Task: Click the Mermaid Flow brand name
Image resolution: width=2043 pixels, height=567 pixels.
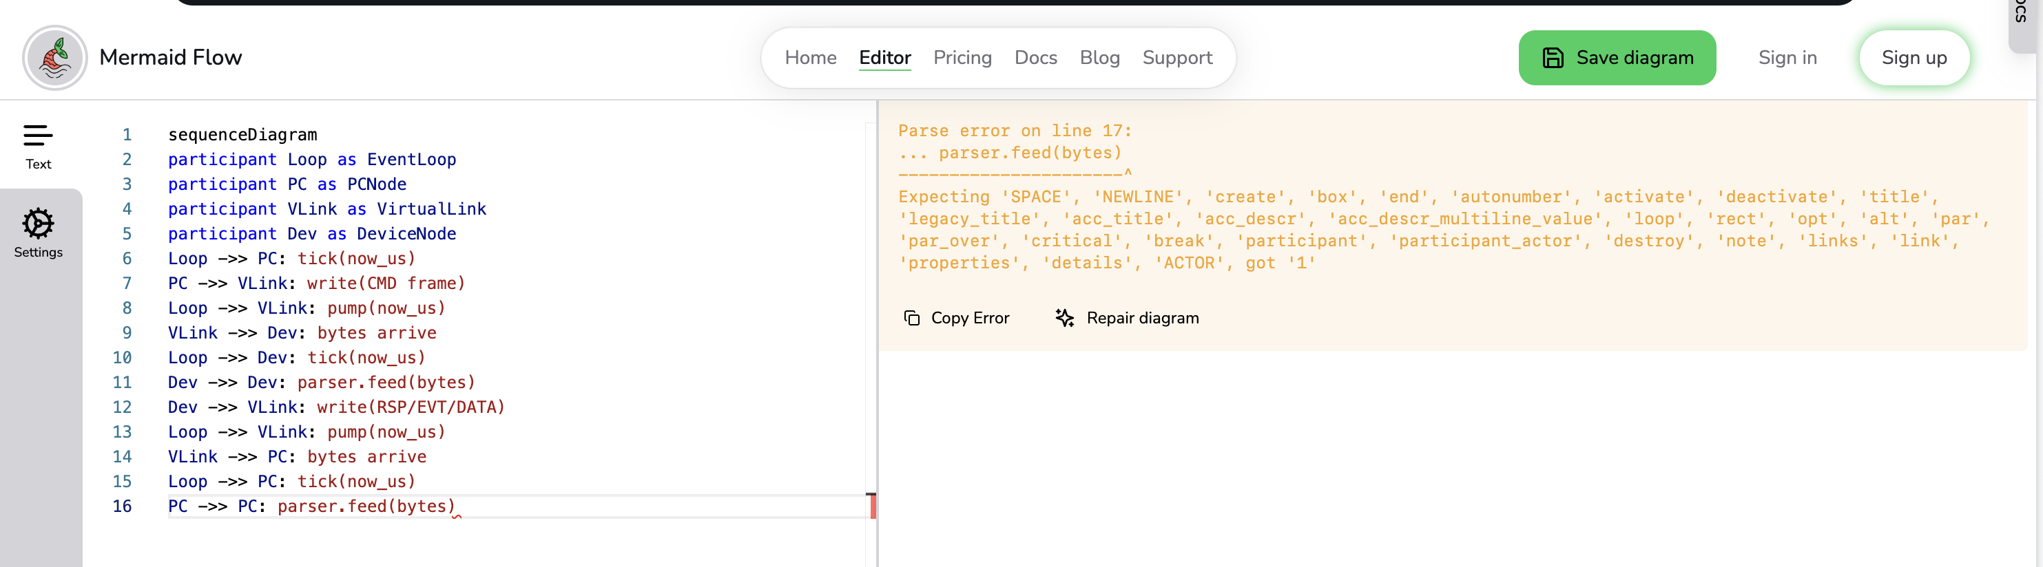Action: 171,58
